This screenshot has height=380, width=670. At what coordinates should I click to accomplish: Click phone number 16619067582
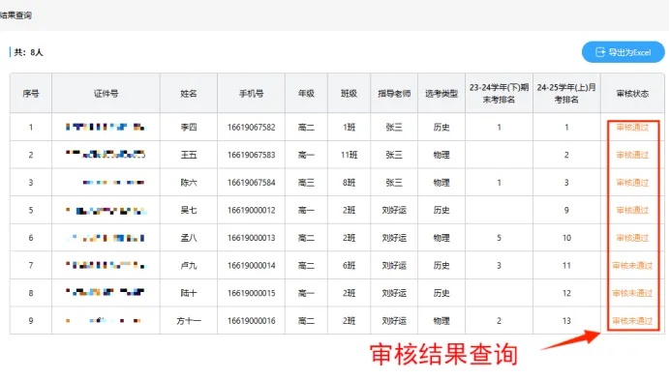[x=252, y=128]
